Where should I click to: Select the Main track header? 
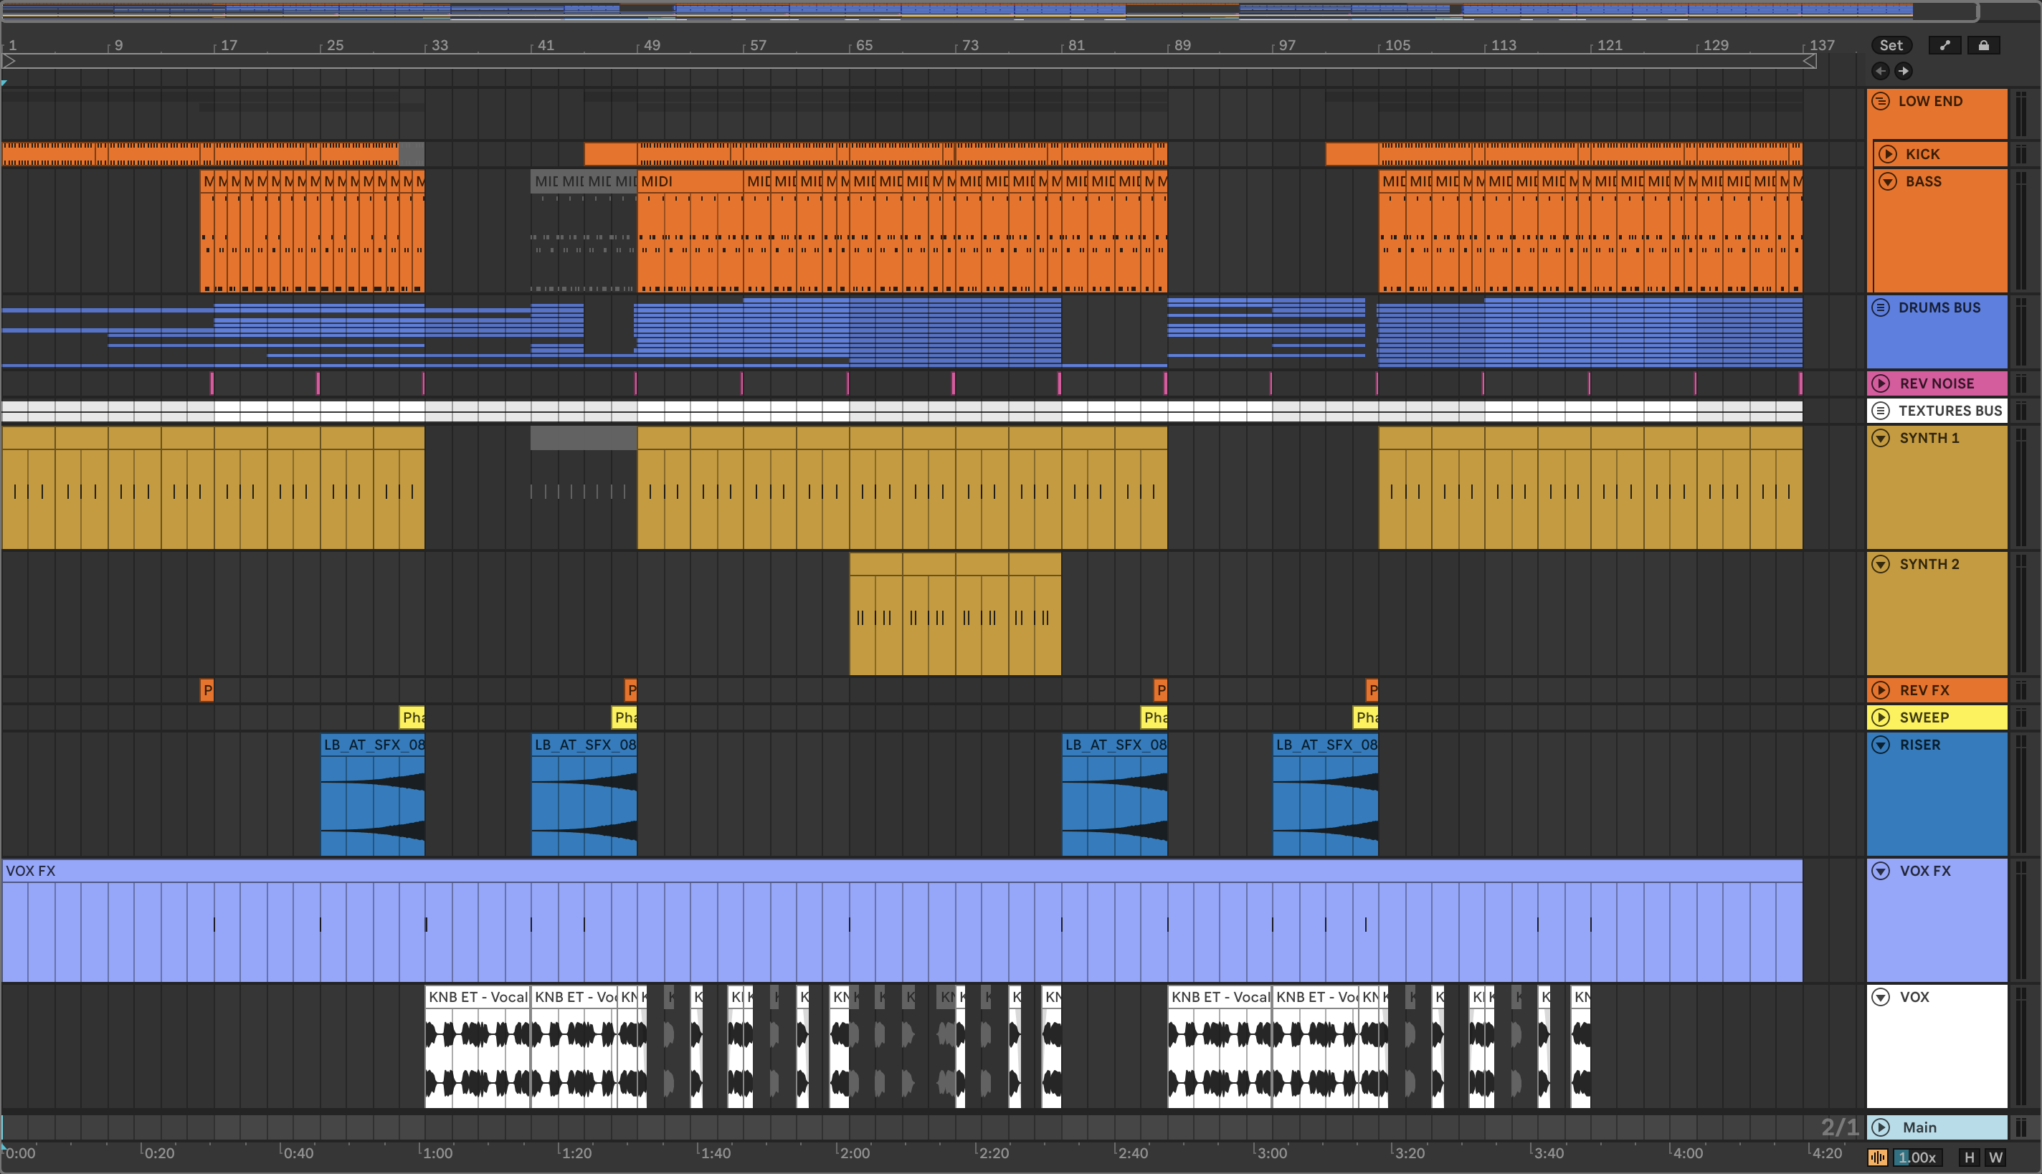coord(1936,1127)
